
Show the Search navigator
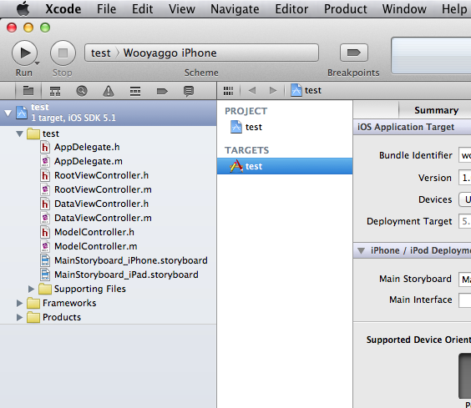click(82, 91)
